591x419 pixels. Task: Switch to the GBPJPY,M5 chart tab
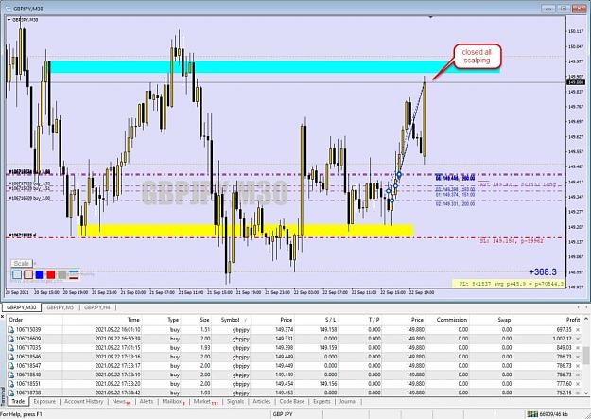tap(60, 307)
